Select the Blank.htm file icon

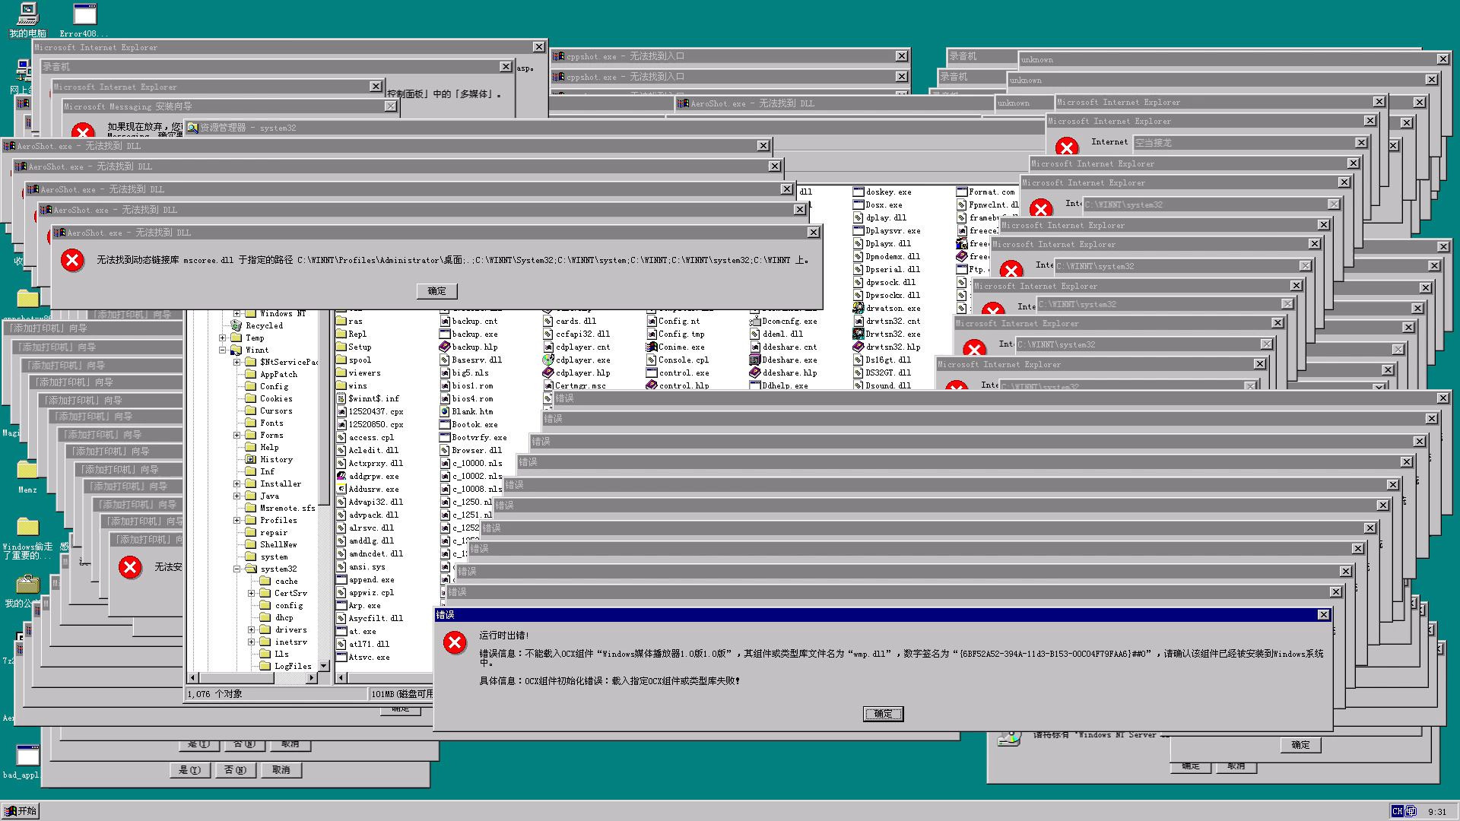(445, 412)
